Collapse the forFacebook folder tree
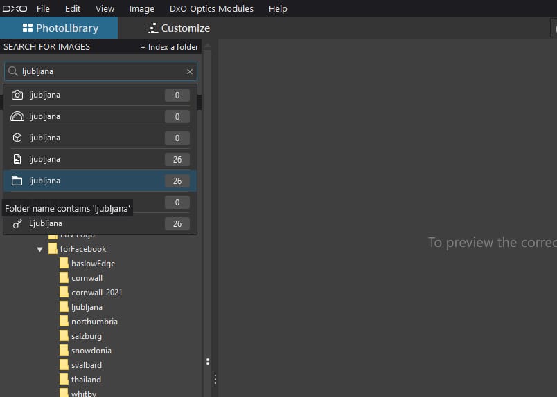 point(39,250)
